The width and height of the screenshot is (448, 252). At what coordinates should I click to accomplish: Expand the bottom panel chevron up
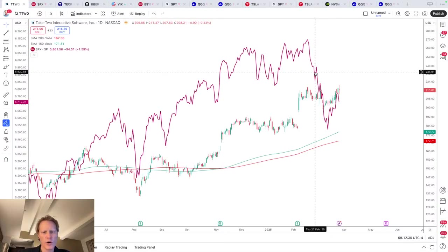point(423,247)
